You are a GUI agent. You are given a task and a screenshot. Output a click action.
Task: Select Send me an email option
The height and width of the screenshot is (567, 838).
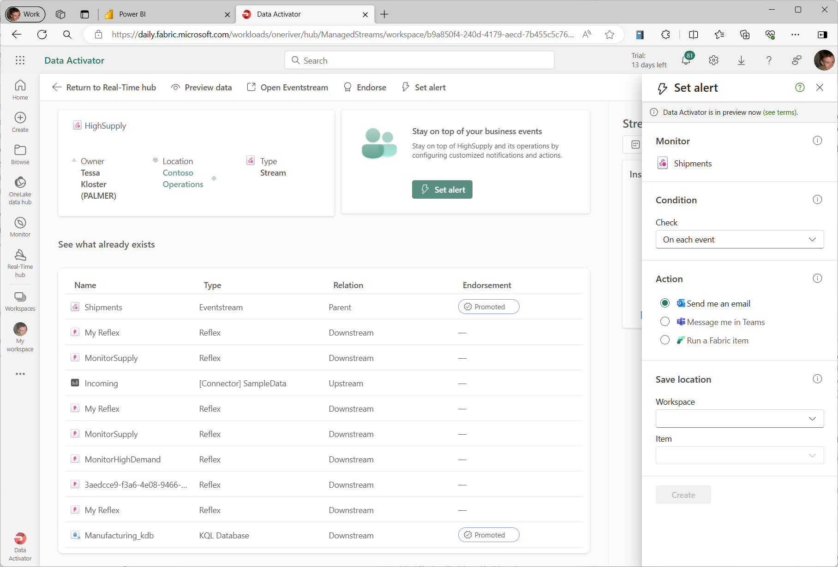665,303
